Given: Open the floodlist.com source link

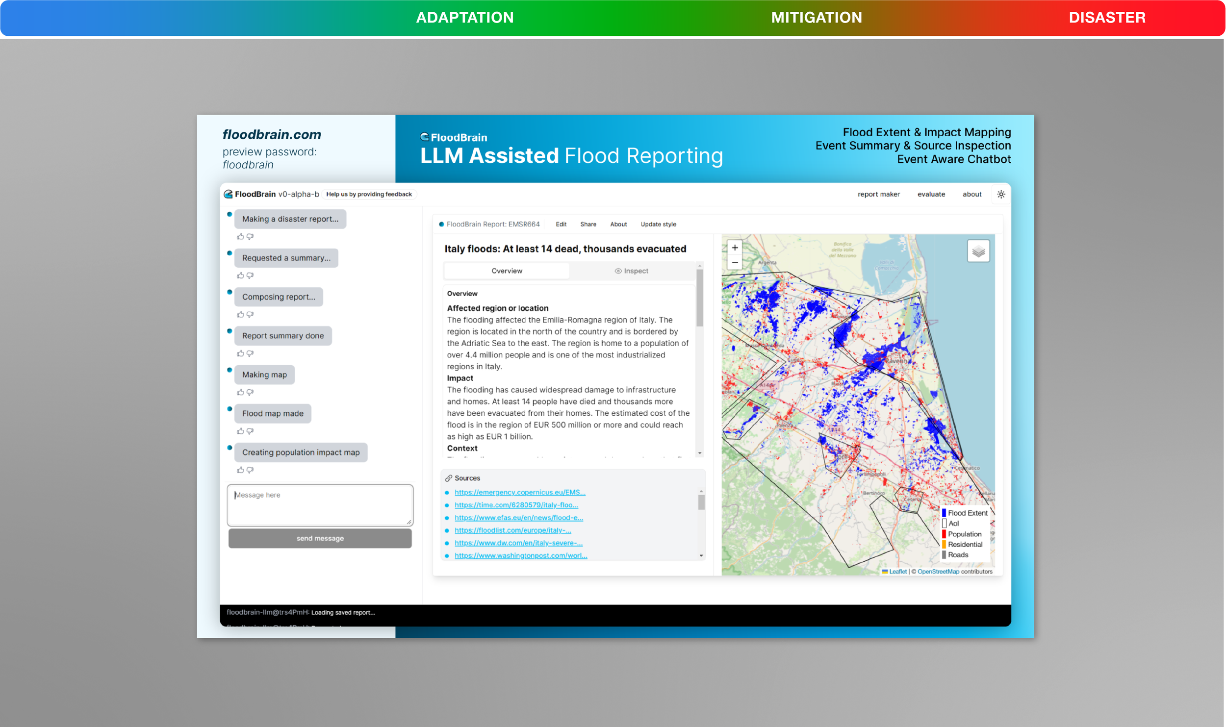Looking at the screenshot, I should click(512, 530).
